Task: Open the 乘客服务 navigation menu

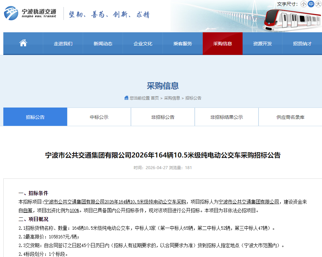Action: (182, 43)
